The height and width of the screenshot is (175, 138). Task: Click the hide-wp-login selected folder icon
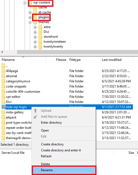pyautogui.click(x=3, y=107)
